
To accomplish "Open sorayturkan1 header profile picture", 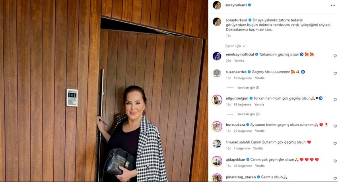I will (217, 5).
